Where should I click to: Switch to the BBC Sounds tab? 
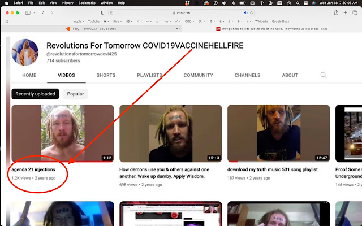pyautogui.click(x=91, y=29)
